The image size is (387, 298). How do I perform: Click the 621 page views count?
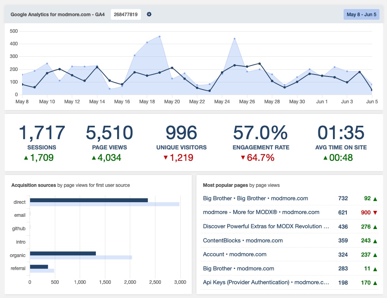click(x=343, y=212)
